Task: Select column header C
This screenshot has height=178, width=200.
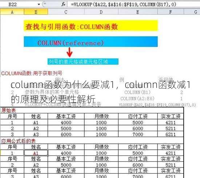Action: pyautogui.click(x=66, y=12)
